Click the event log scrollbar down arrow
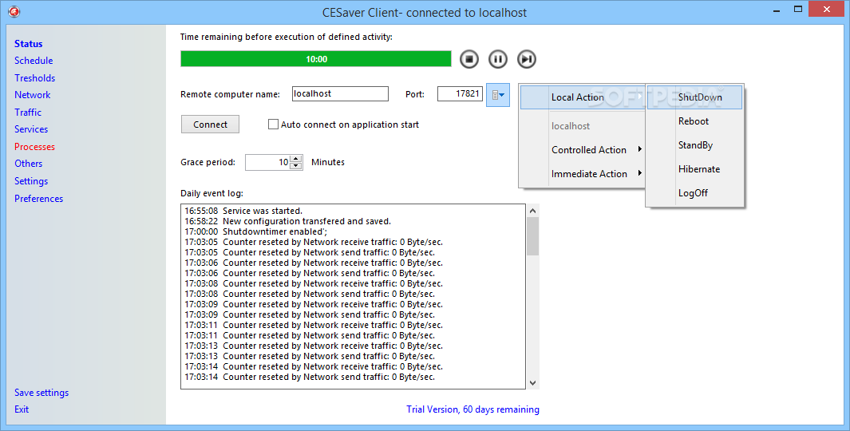This screenshot has width=850, height=431. click(x=532, y=383)
